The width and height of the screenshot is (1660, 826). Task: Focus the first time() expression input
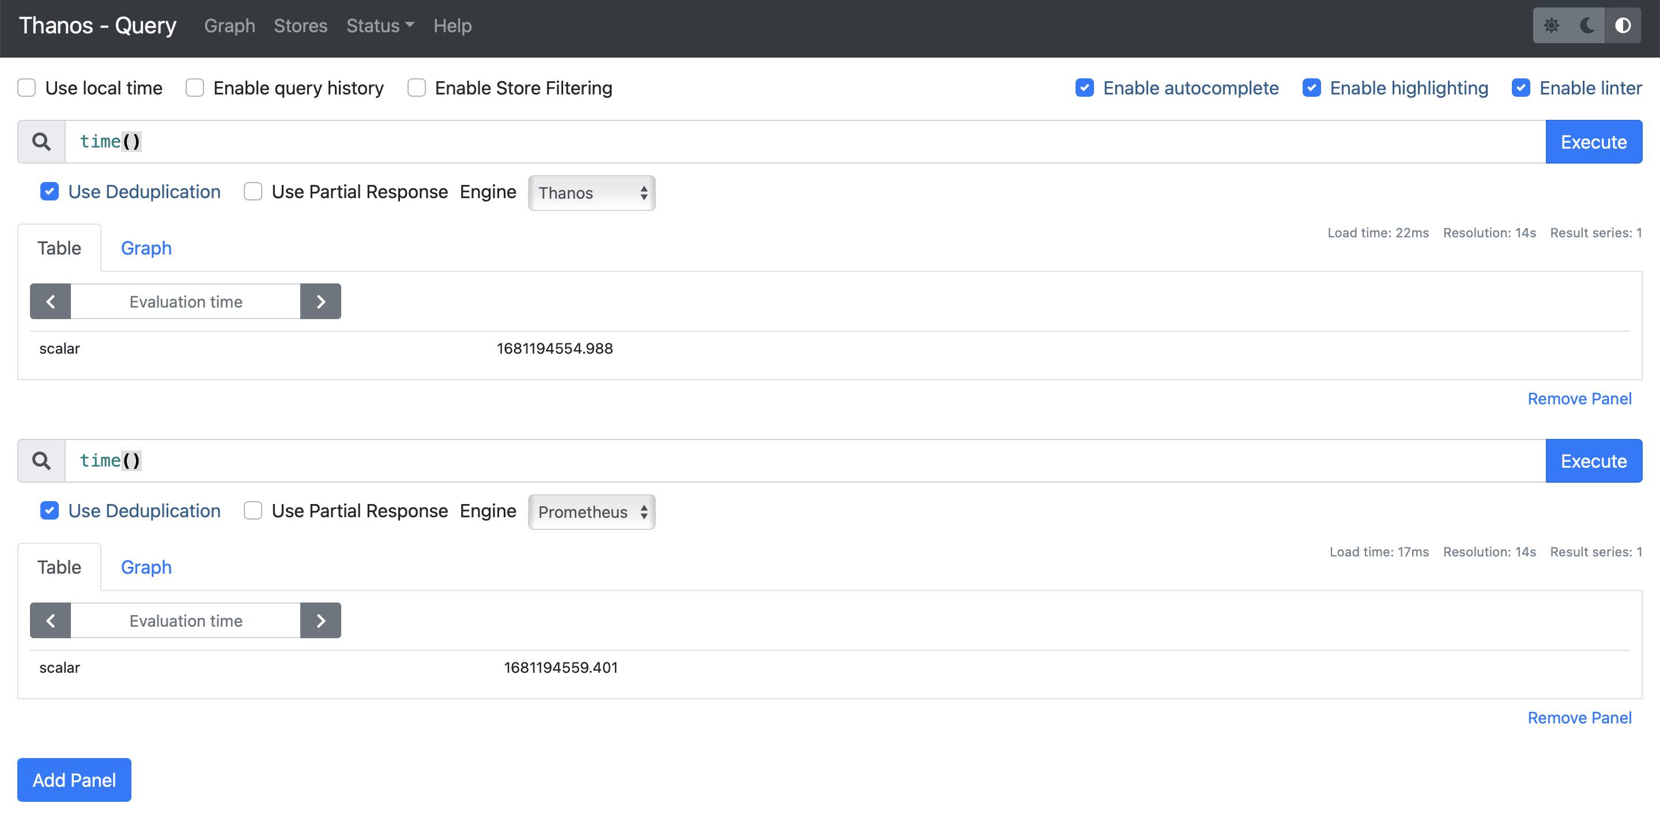click(x=806, y=142)
